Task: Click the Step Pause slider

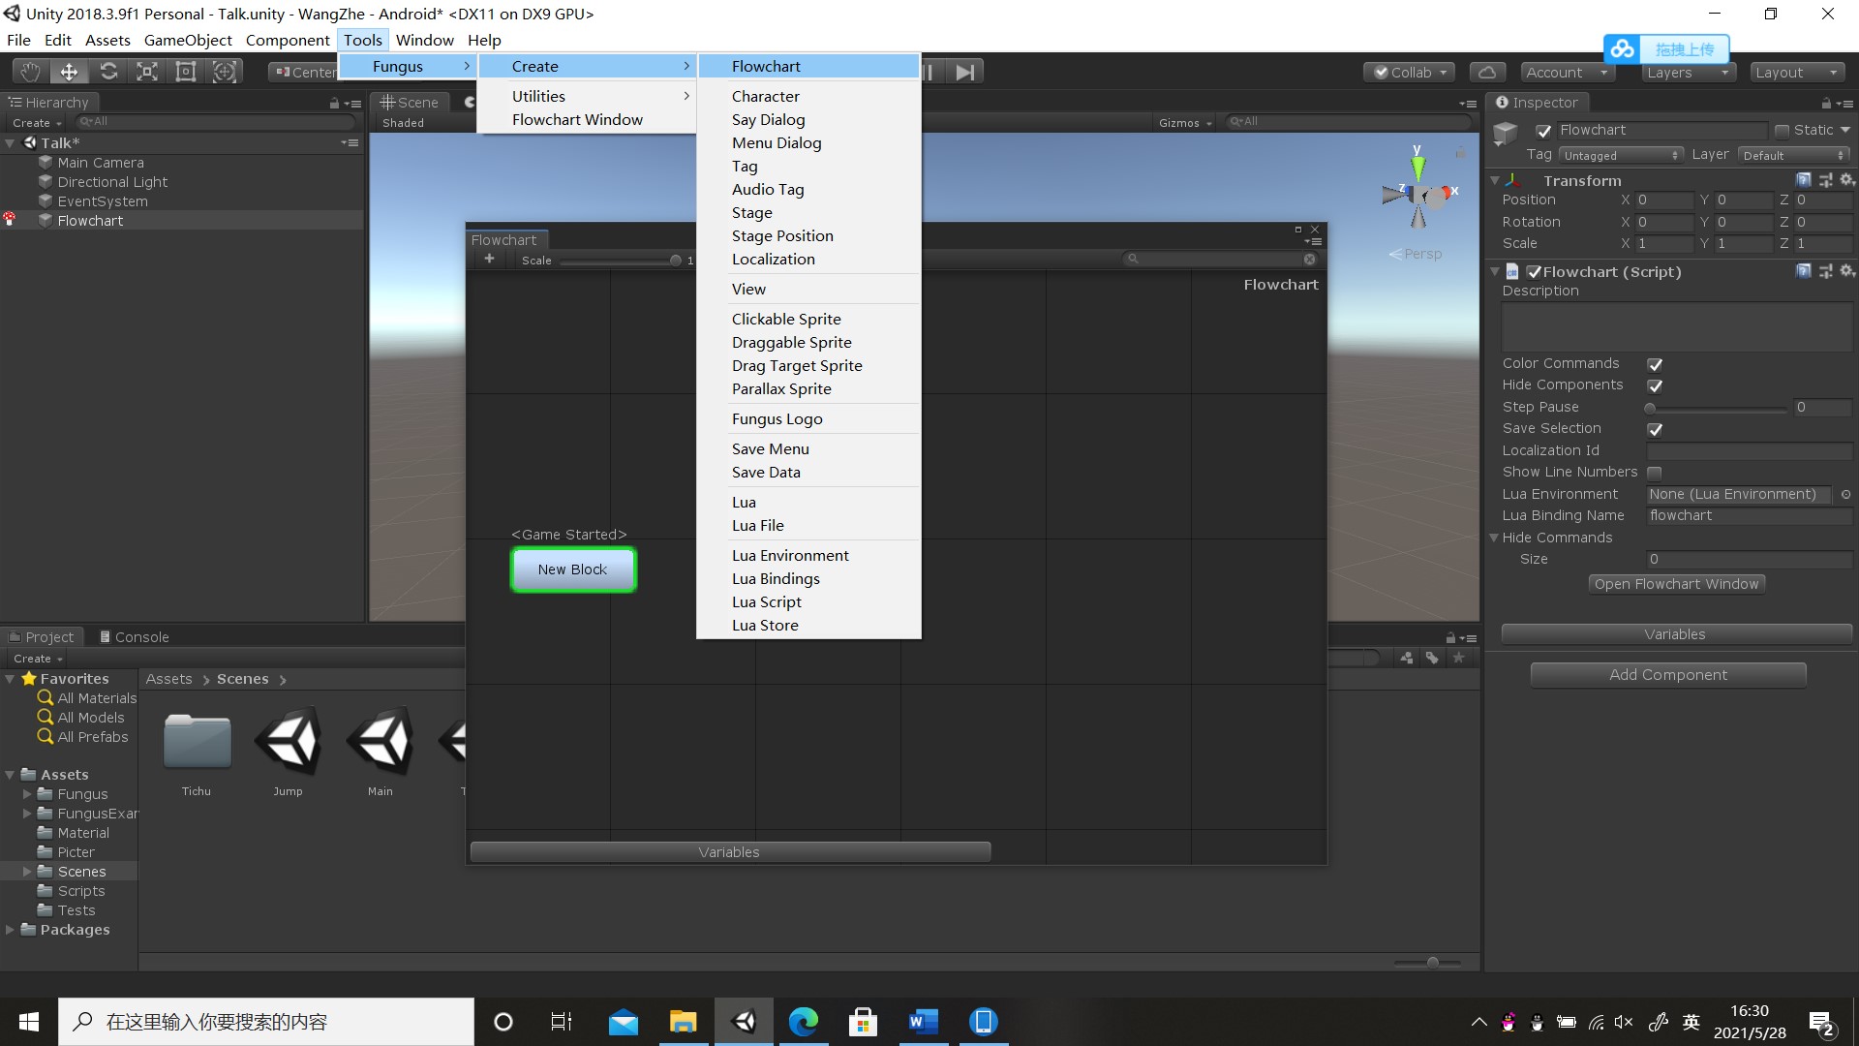Action: [x=1716, y=408]
